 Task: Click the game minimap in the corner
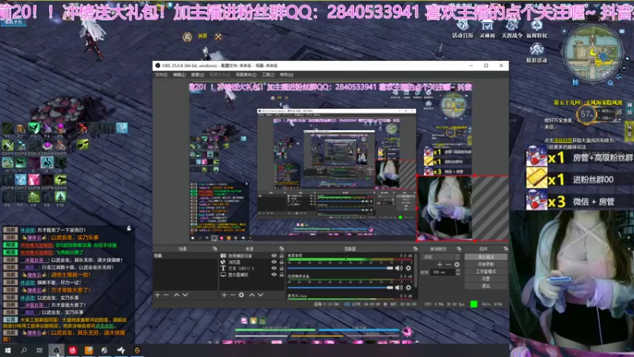pos(593,52)
